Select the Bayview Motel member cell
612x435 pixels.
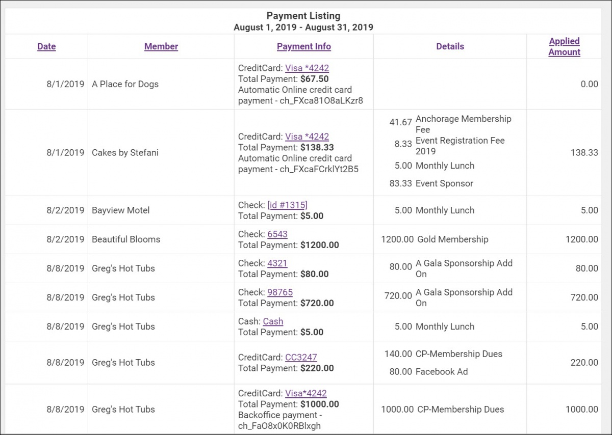(120, 210)
